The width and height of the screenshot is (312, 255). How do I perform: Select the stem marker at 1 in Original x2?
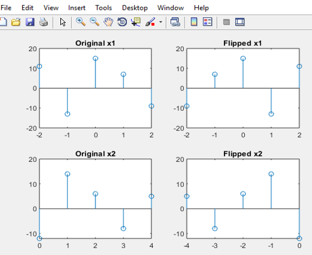coord(67,174)
